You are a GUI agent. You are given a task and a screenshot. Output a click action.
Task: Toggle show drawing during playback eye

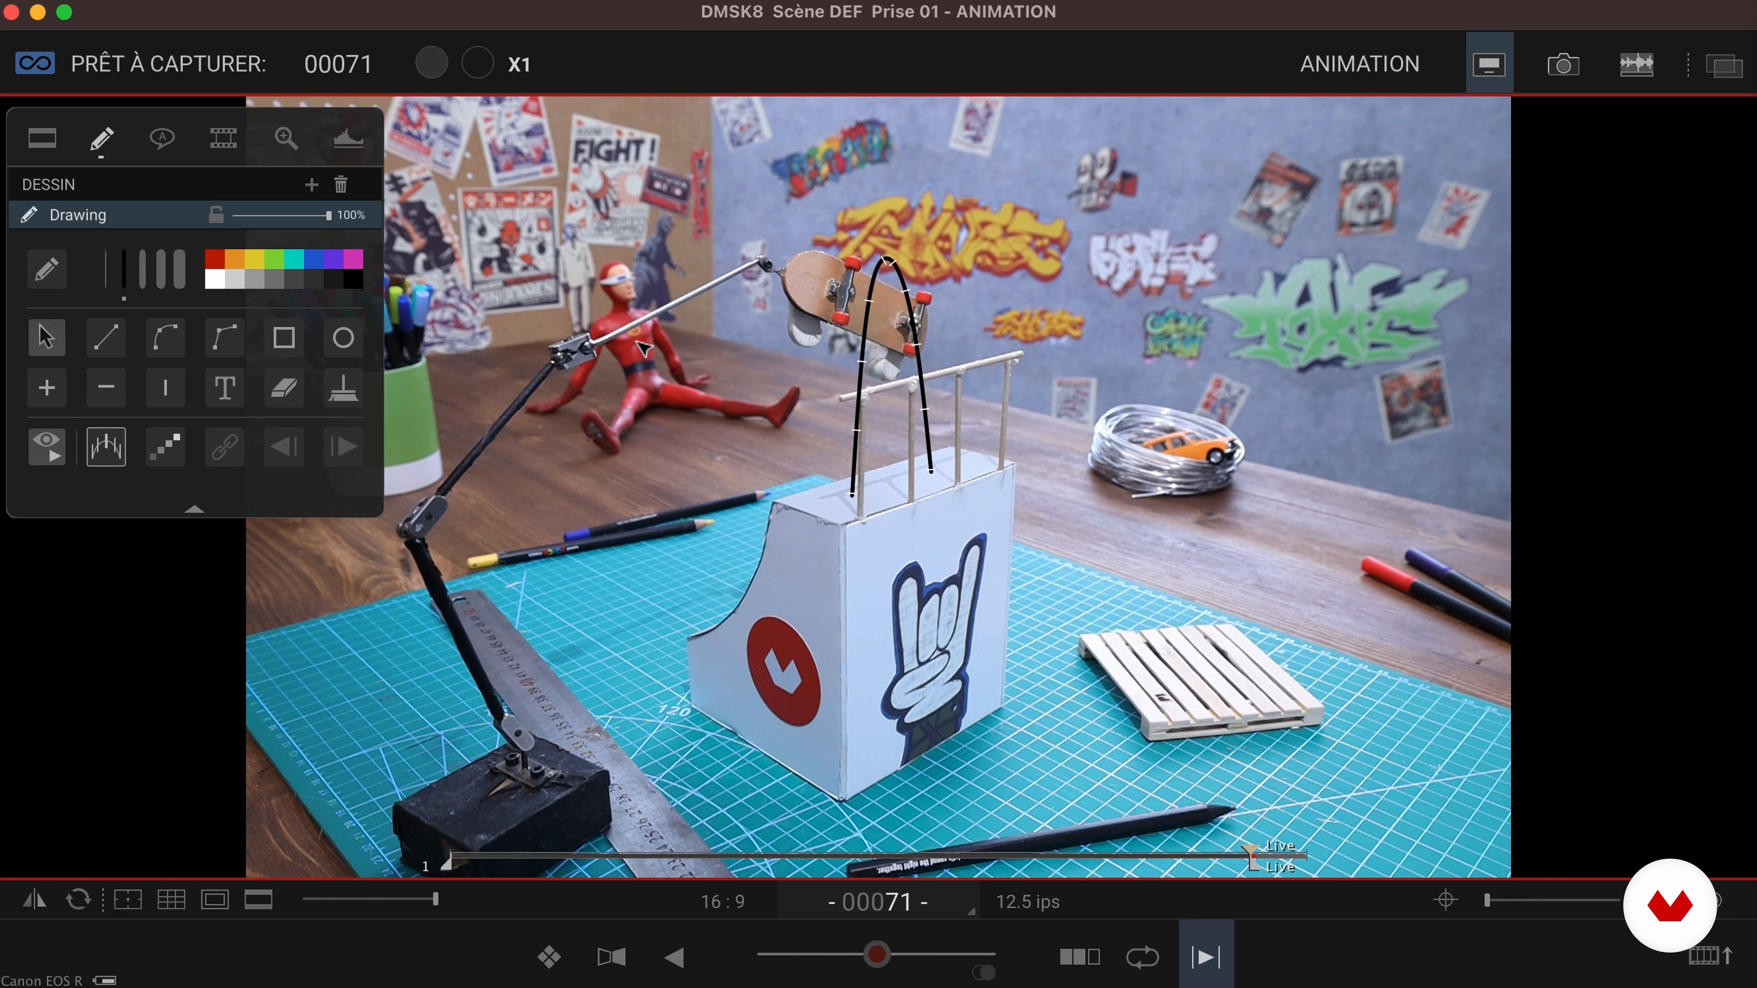tap(46, 447)
